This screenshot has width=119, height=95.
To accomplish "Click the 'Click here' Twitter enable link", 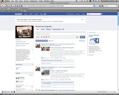I will click(50, 21).
